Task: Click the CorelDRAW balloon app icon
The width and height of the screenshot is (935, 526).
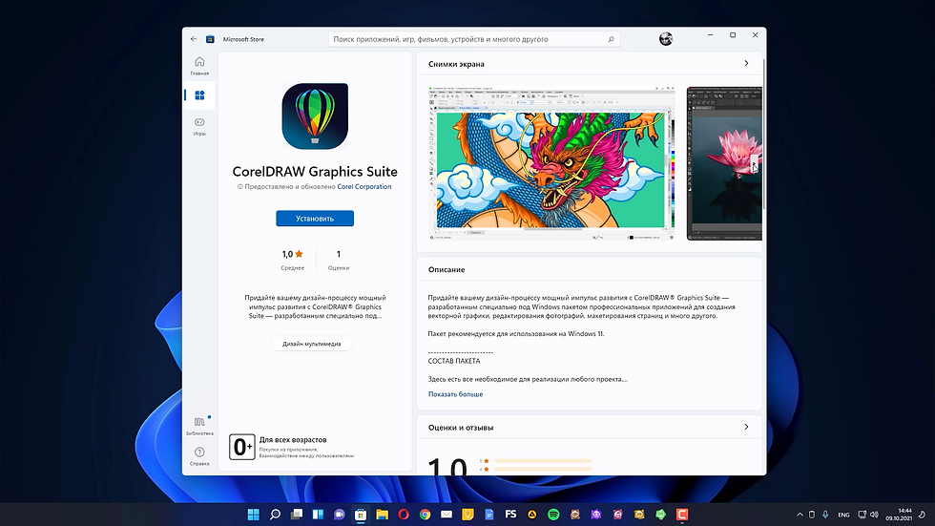Action: (315, 116)
